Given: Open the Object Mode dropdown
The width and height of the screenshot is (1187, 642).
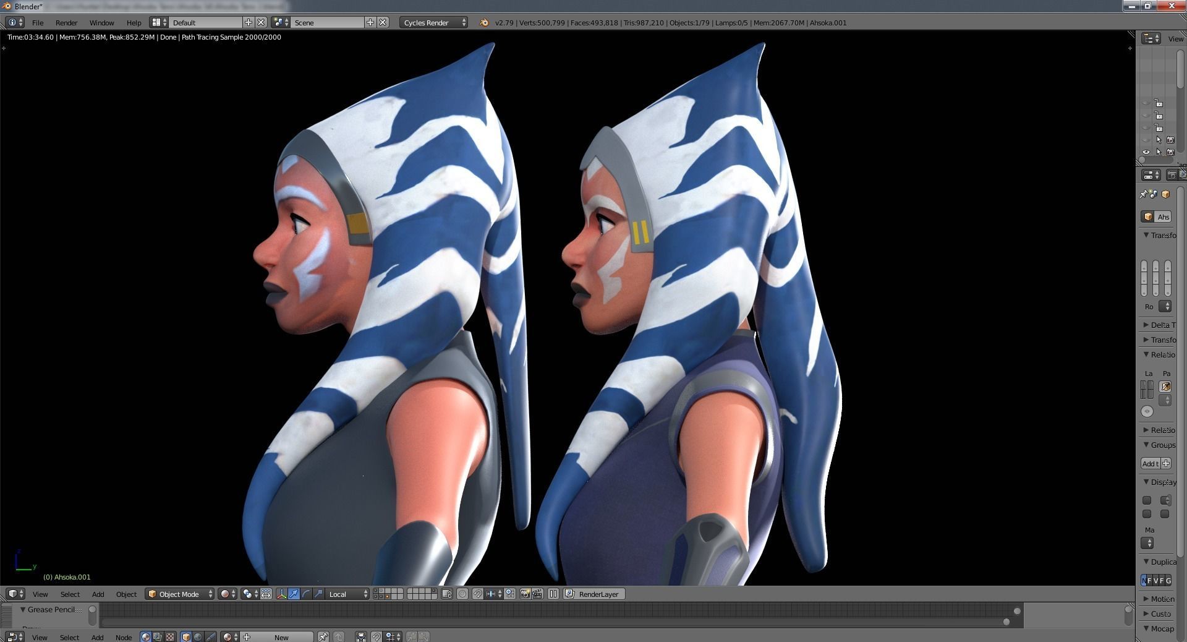Looking at the screenshot, I should [x=179, y=594].
